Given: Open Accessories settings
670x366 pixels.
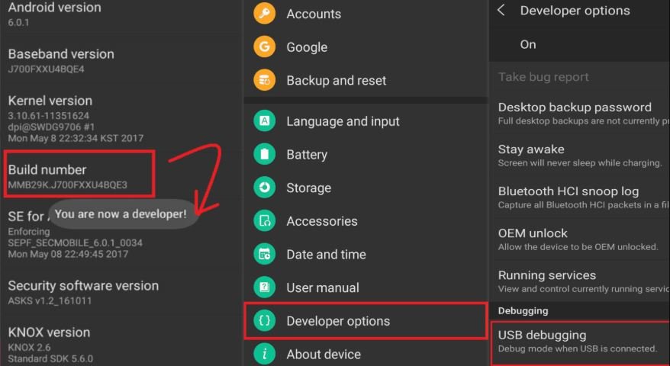Looking at the screenshot, I should point(366,221).
